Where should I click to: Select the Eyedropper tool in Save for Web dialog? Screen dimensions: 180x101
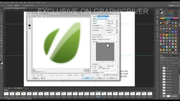(x=30, y=22)
